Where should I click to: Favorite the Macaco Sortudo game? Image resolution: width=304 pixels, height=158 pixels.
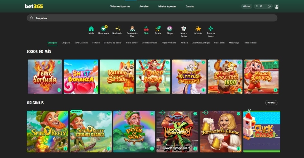pyautogui.click(x=275, y=62)
